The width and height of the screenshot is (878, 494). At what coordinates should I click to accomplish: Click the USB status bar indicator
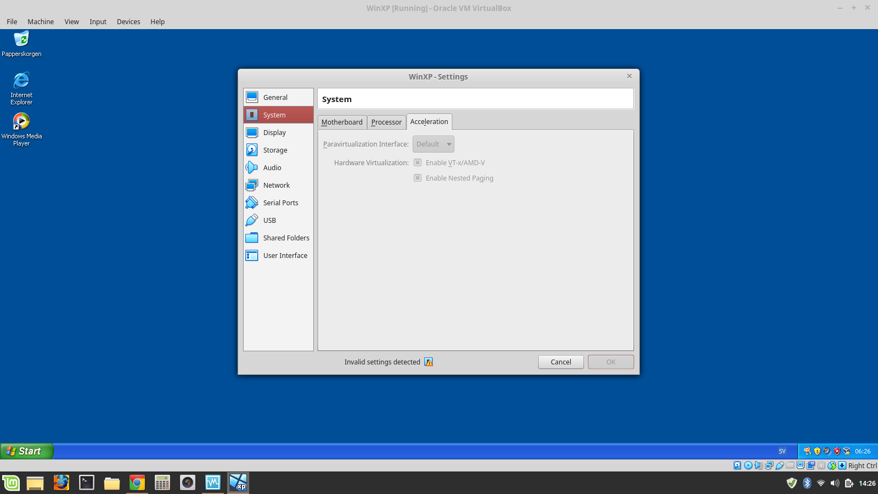point(779,465)
